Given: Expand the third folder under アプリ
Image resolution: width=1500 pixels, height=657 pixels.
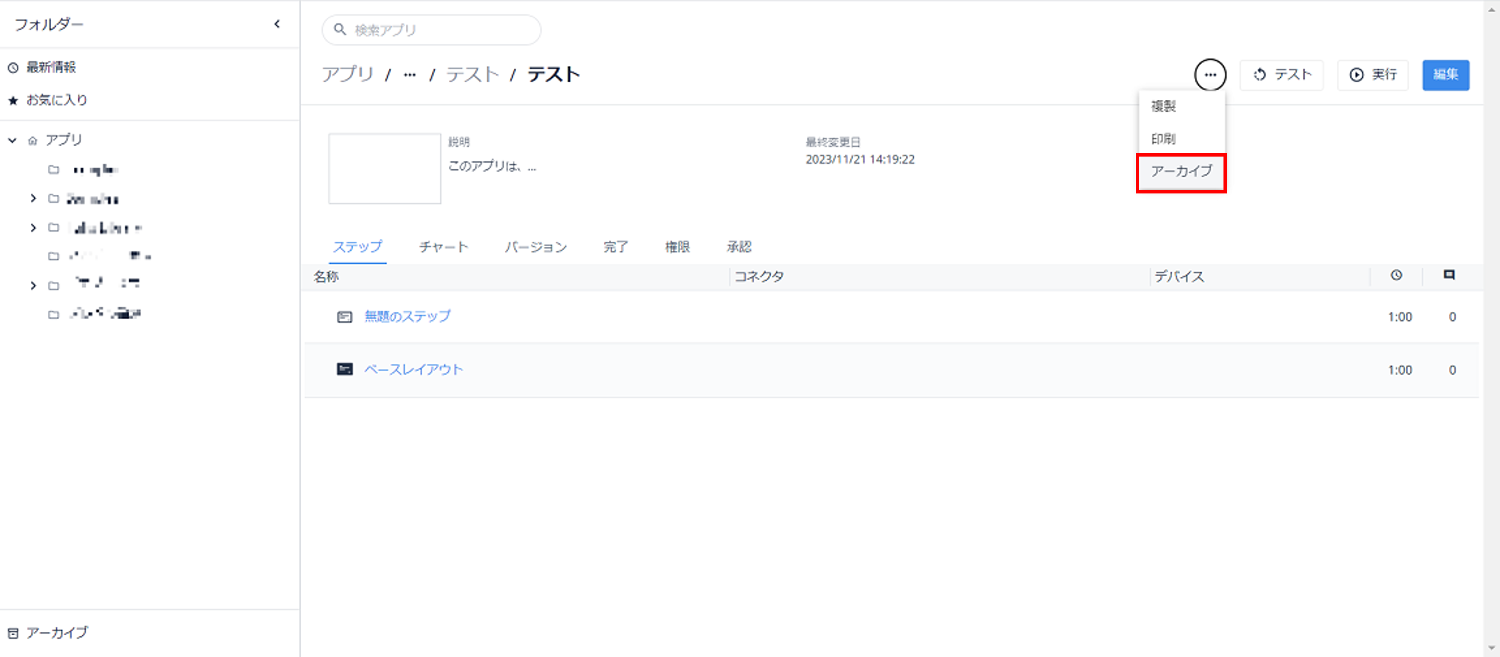Looking at the screenshot, I should [33, 228].
